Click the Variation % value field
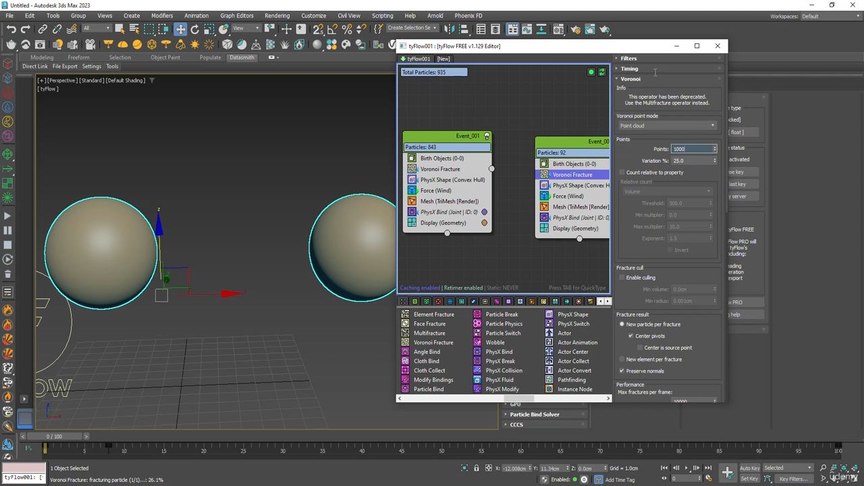 pos(691,161)
